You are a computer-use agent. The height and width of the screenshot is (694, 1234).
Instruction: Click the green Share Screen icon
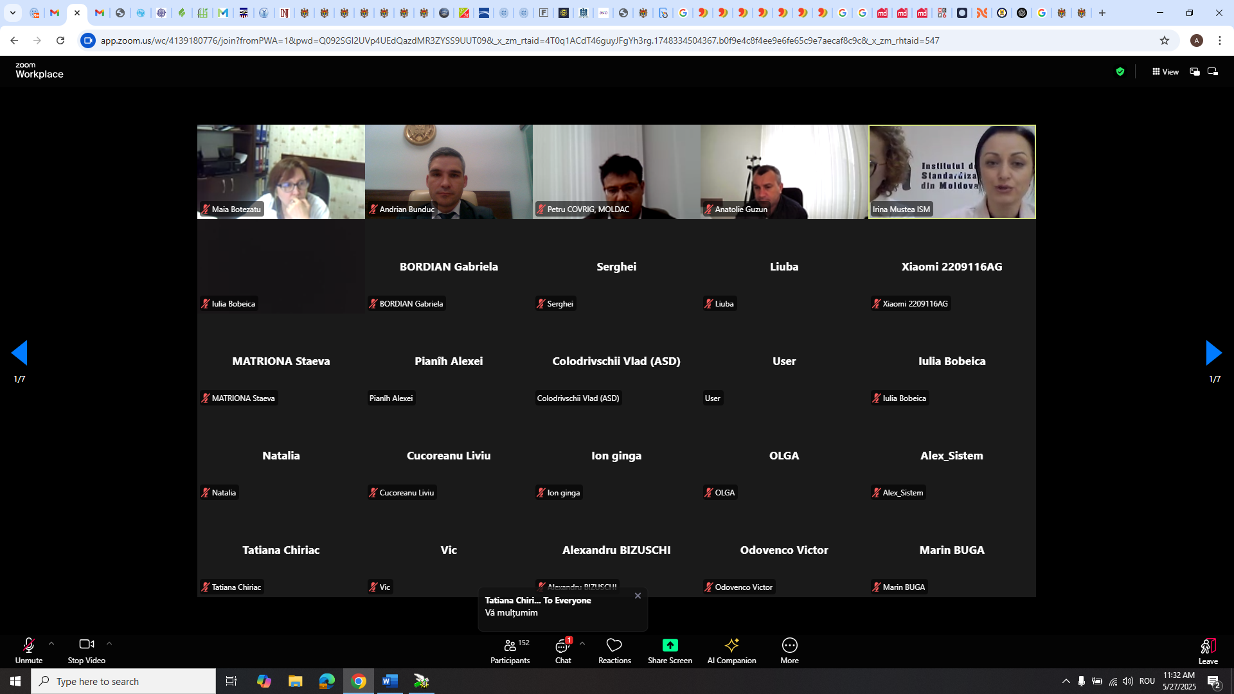point(670,645)
